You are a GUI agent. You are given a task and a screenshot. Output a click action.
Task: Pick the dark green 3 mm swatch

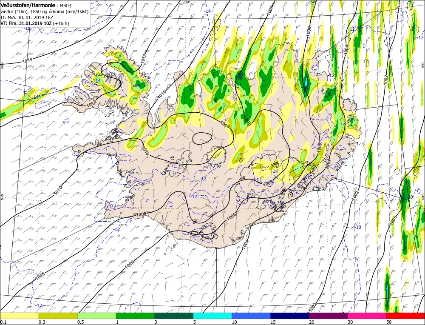tap(174, 316)
